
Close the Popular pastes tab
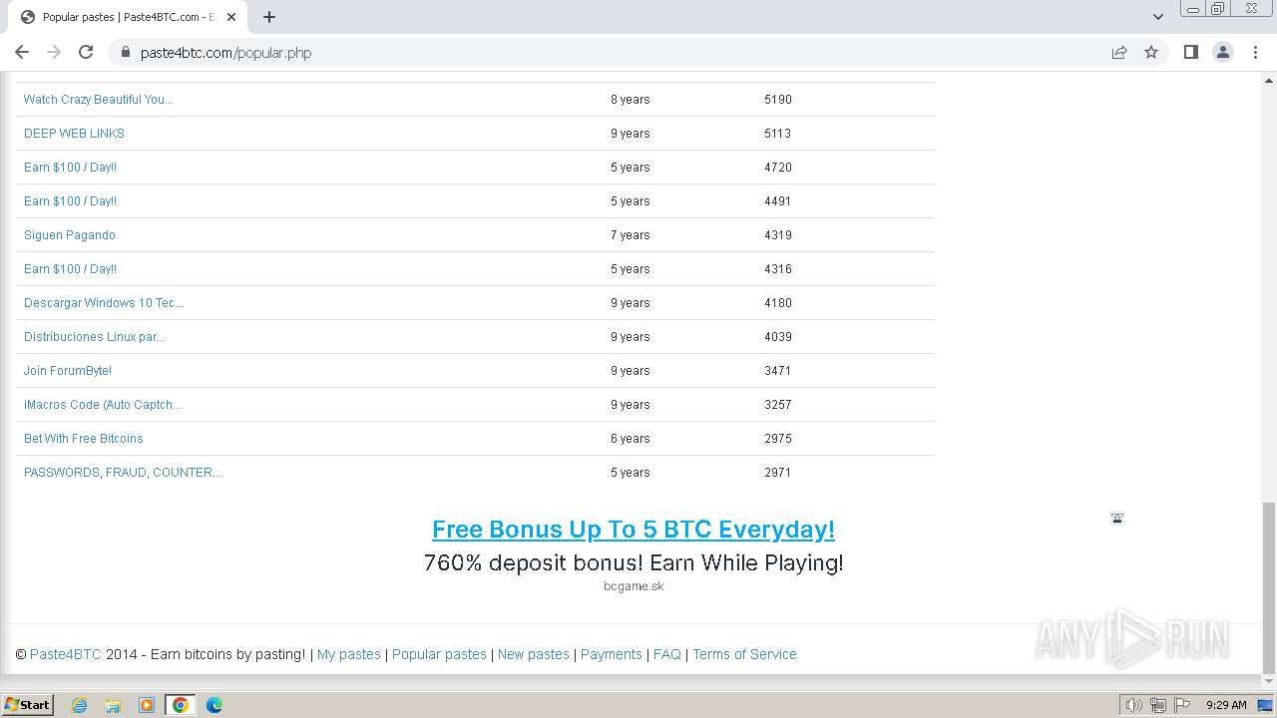231,17
